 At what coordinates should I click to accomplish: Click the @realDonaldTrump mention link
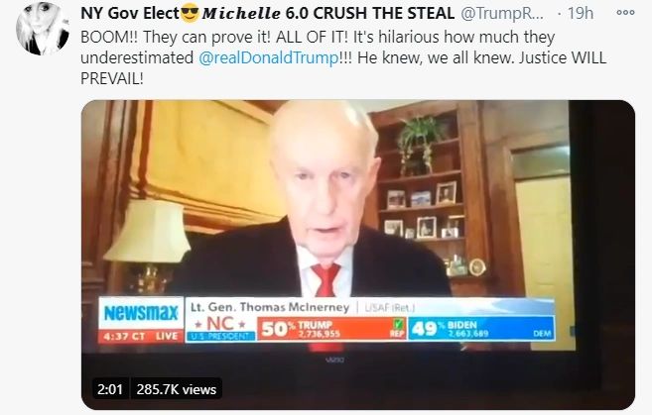[x=269, y=57]
